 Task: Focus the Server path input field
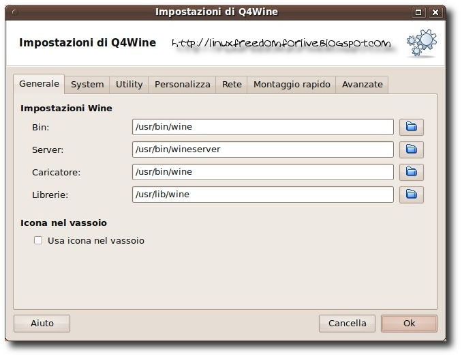(x=262, y=149)
